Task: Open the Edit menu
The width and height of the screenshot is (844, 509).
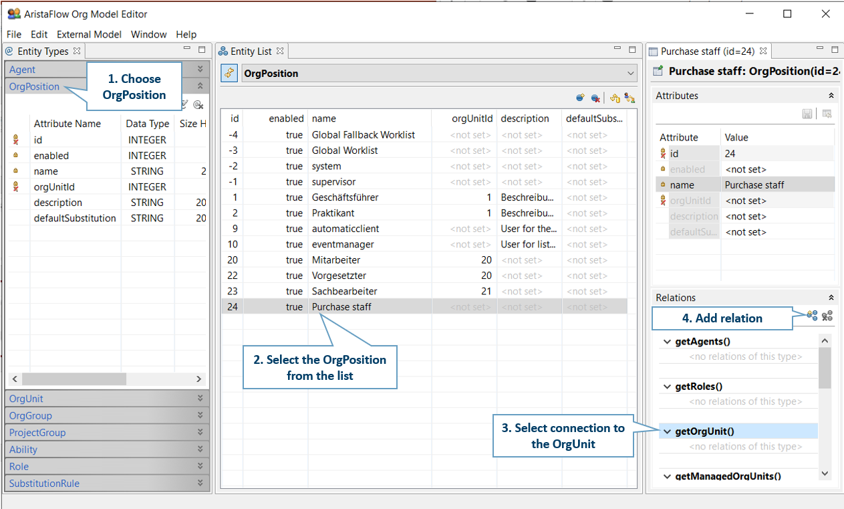Action: (x=39, y=34)
